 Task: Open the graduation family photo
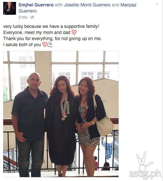[x=61, y=114]
